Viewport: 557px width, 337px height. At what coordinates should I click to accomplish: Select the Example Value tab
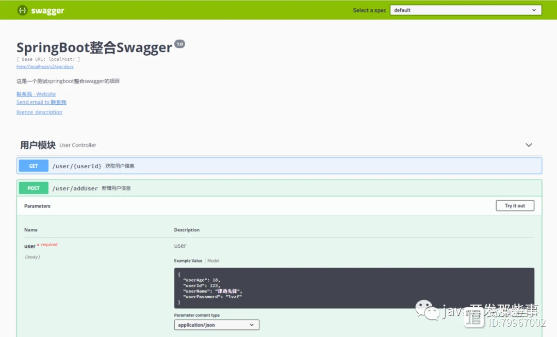click(188, 261)
